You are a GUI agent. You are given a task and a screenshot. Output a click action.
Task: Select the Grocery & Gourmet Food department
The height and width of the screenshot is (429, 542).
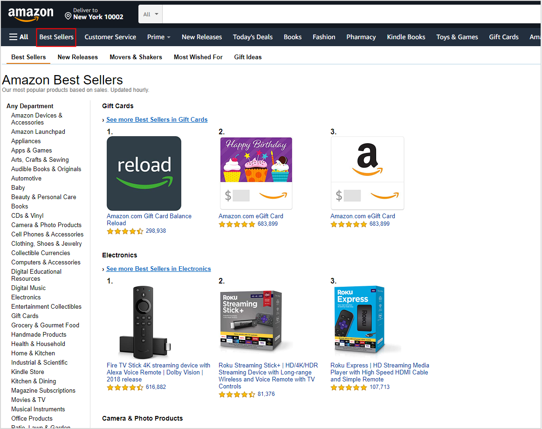click(x=45, y=325)
